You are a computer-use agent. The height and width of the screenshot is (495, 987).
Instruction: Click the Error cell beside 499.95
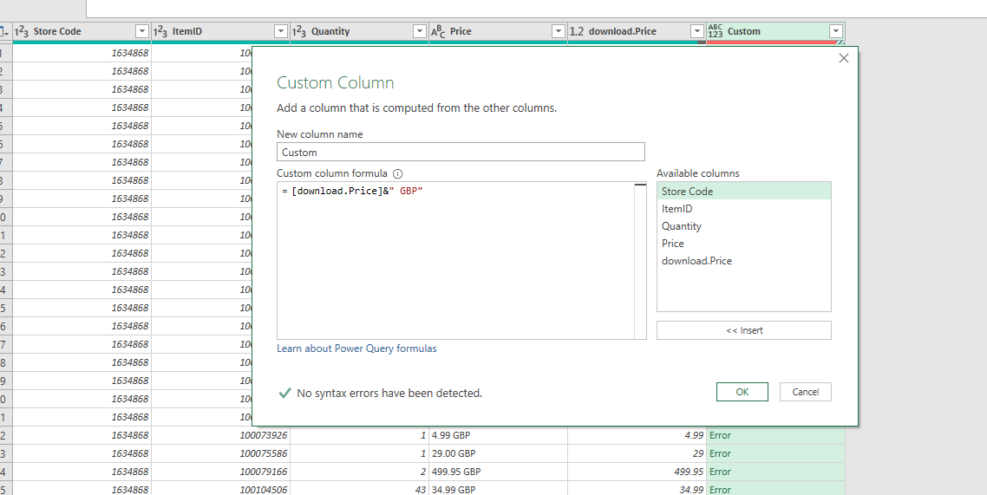(775, 472)
